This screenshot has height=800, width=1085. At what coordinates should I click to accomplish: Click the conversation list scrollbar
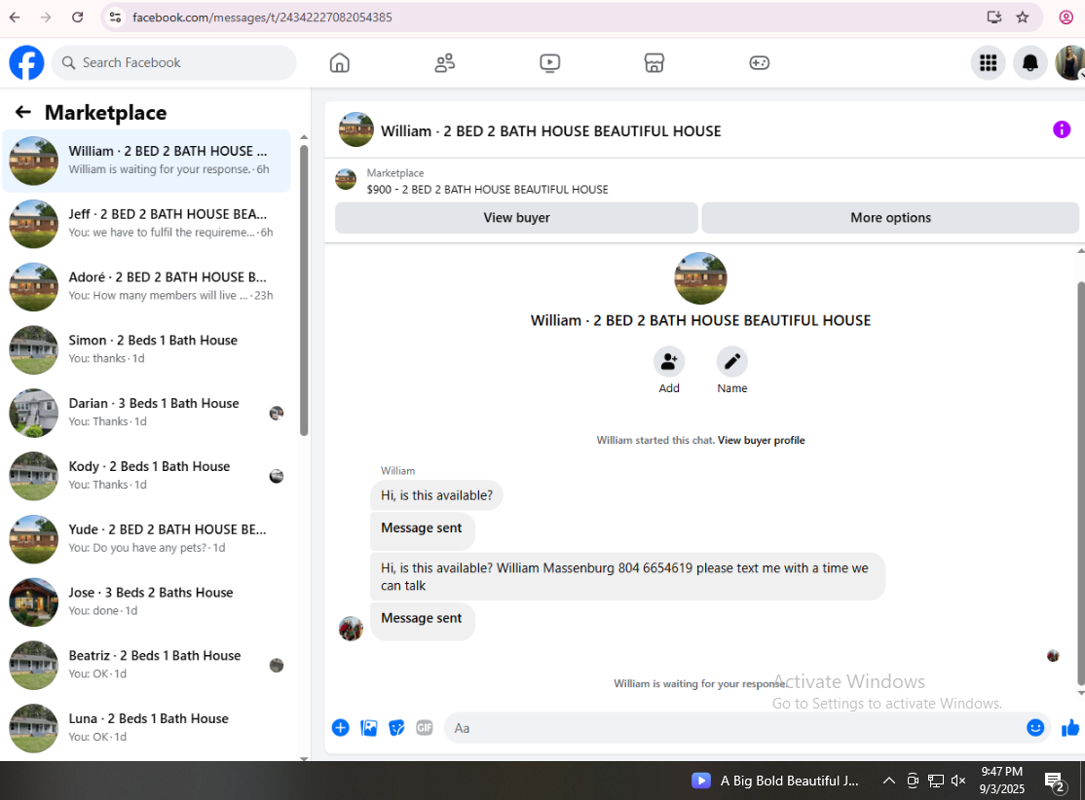[x=304, y=290]
